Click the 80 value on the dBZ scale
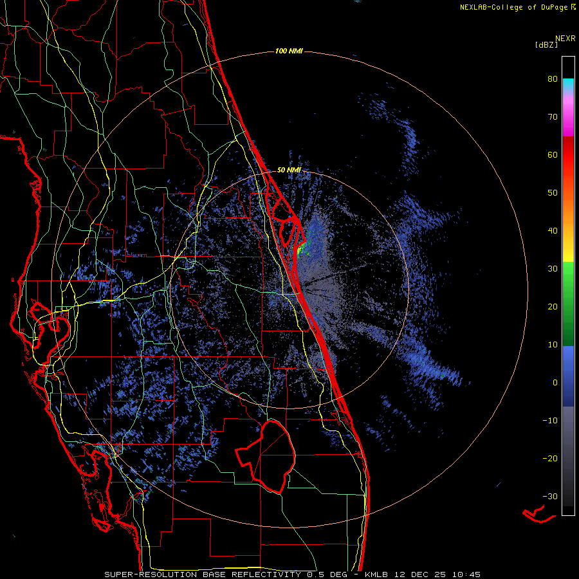Screen dimensions: 579x579 pos(553,79)
